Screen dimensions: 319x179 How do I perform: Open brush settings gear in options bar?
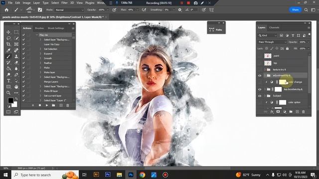click(x=180, y=10)
